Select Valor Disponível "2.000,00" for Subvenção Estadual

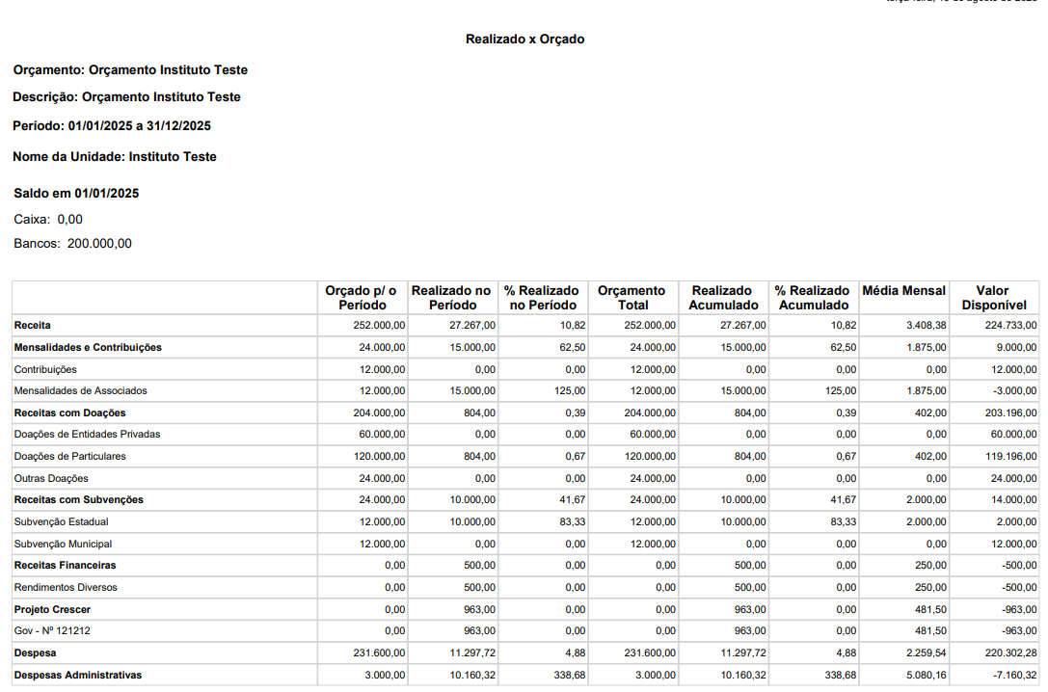coord(1016,521)
